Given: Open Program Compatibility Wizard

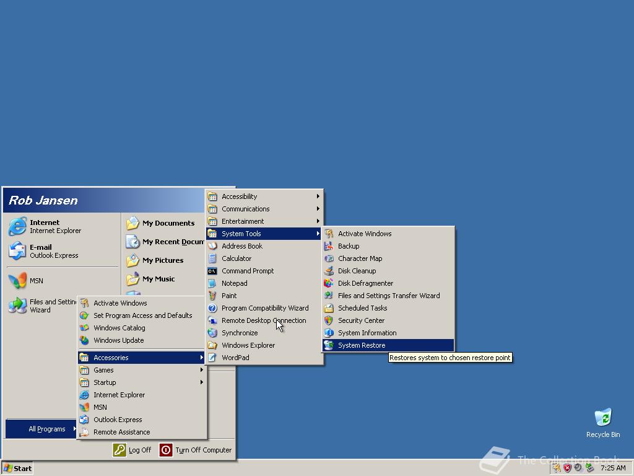Looking at the screenshot, I should [264, 308].
